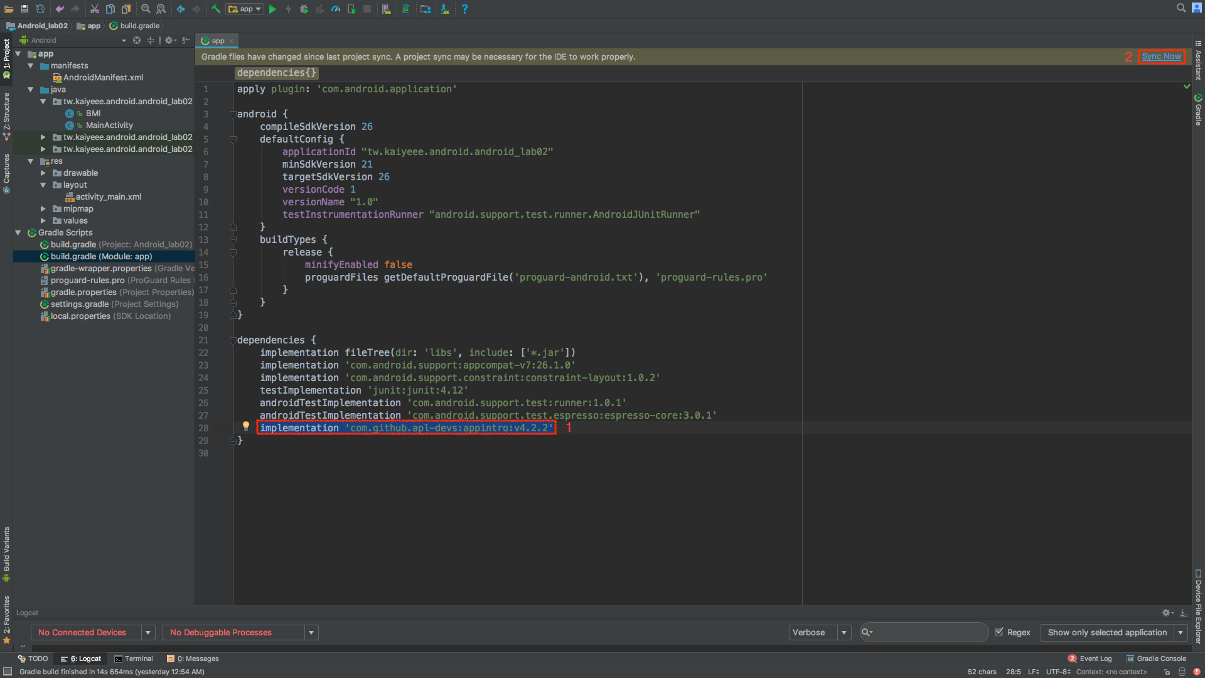This screenshot has width=1205, height=678.
Task: Collapse the manifests folder
Action: tap(30, 65)
